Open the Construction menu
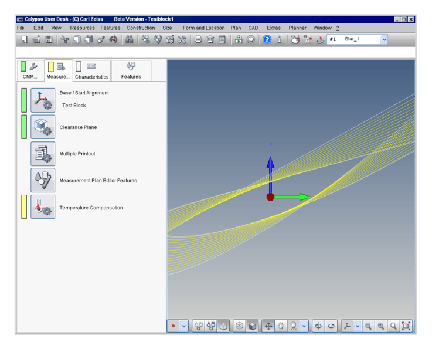The height and width of the screenshot is (352, 432). tap(141, 28)
